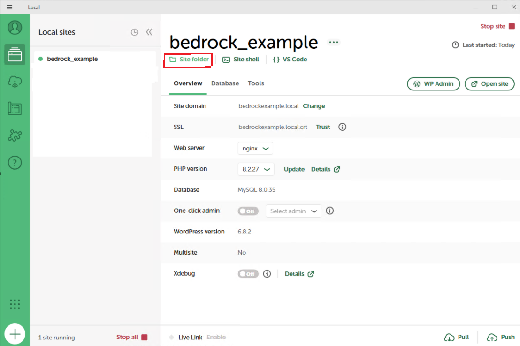The height and width of the screenshot is (346, 520).
Task: Enable Live Link
Action: [216, 337]
